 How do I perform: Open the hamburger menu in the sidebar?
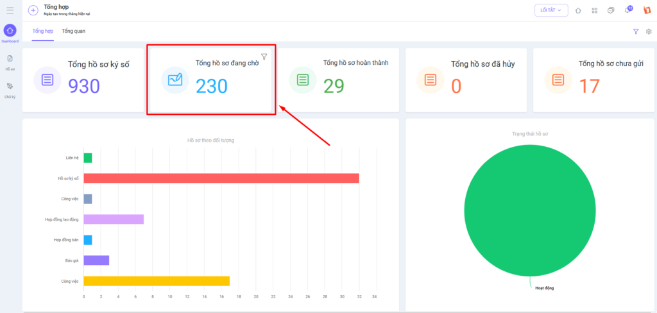(x=10, y=10)
